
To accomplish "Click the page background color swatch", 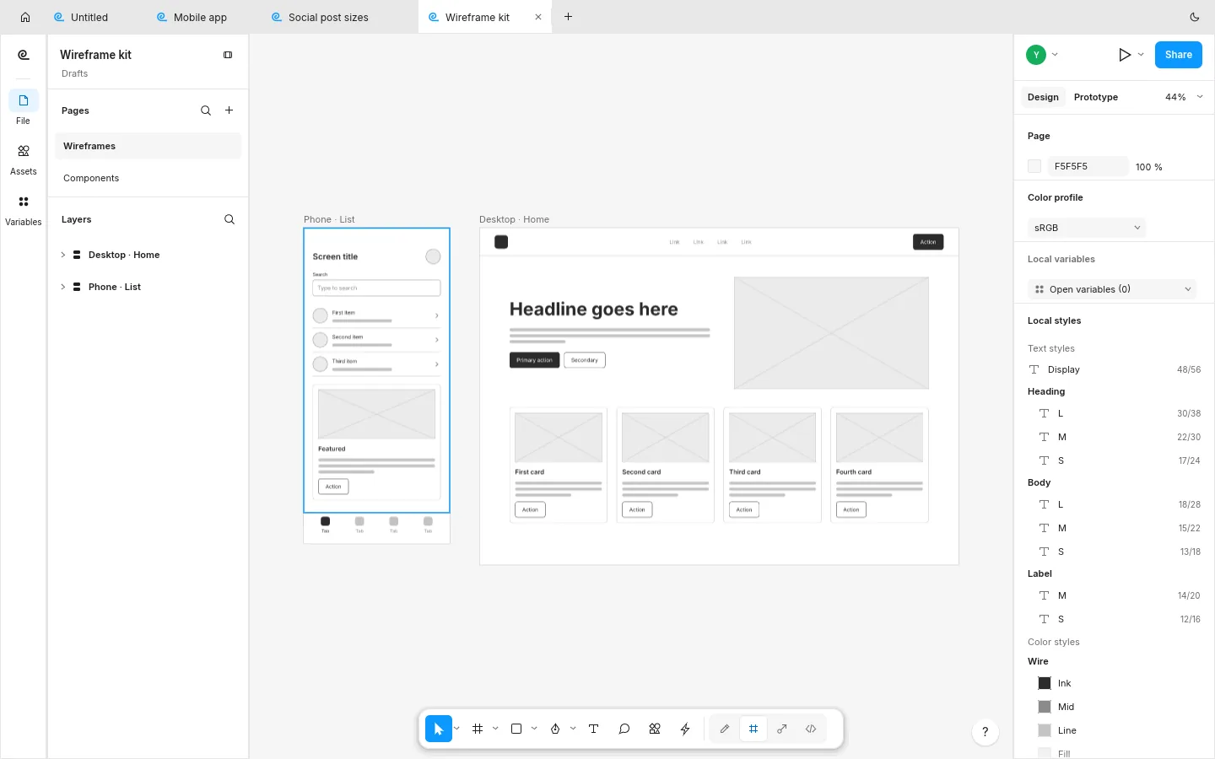I will (1034, 166).
